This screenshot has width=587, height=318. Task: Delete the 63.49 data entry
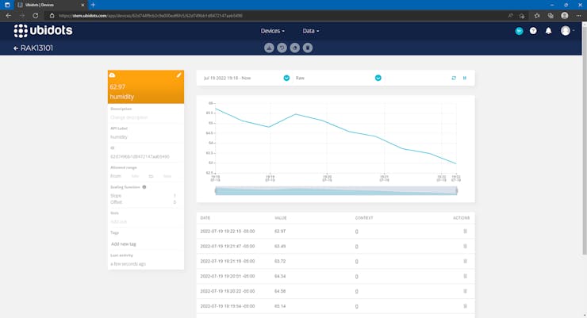[465, 246]
